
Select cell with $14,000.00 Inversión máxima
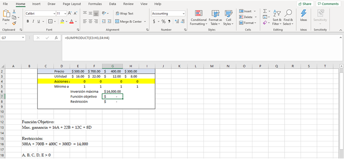pos(112,91)
